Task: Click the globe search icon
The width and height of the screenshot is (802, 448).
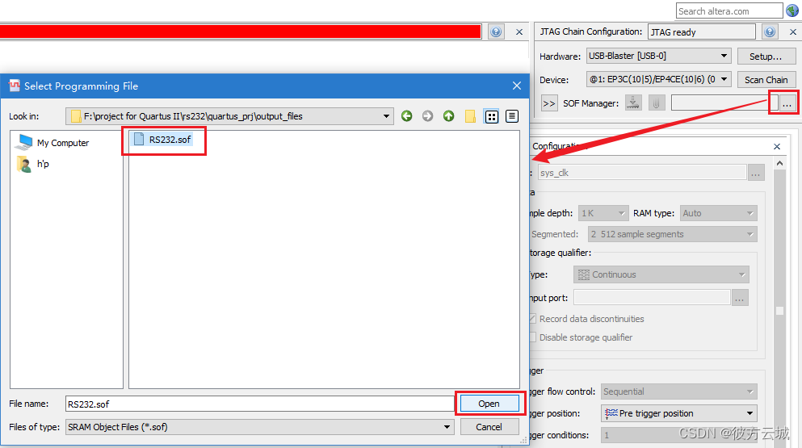Action: click(792, 10)
